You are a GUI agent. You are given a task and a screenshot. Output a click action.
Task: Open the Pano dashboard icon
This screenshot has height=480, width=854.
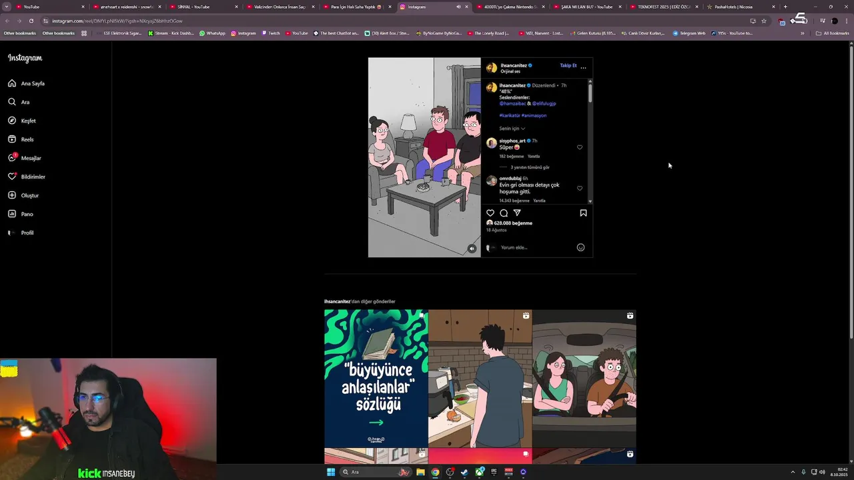coord(12,214)
